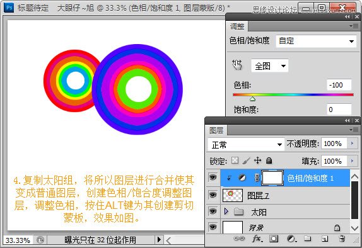Move the hue slider handle

[252, 99]
